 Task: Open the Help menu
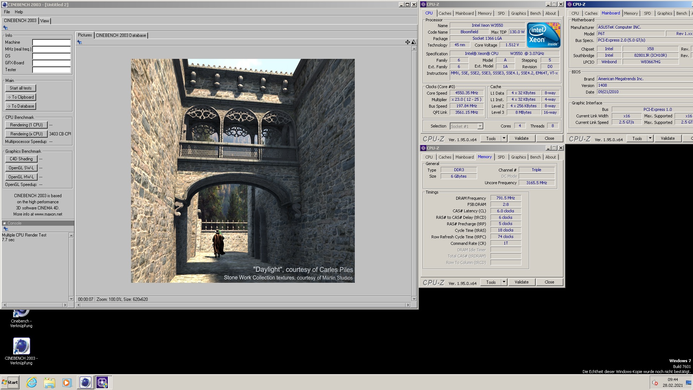coord(19,12)
